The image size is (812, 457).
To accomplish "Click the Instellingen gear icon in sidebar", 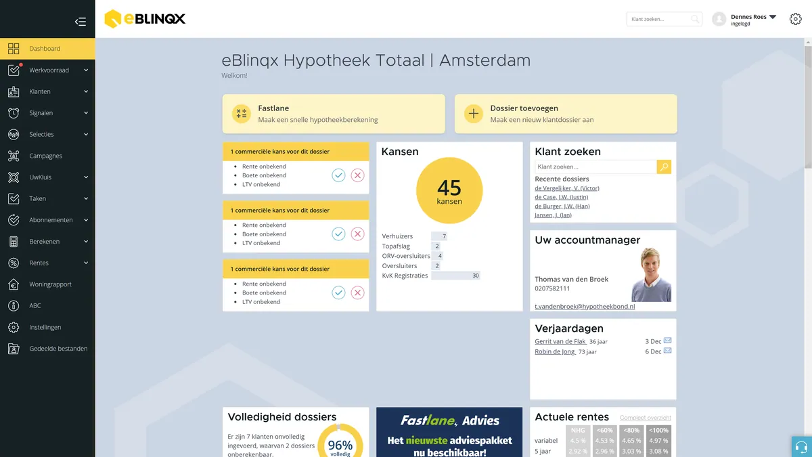I will 14,327.
